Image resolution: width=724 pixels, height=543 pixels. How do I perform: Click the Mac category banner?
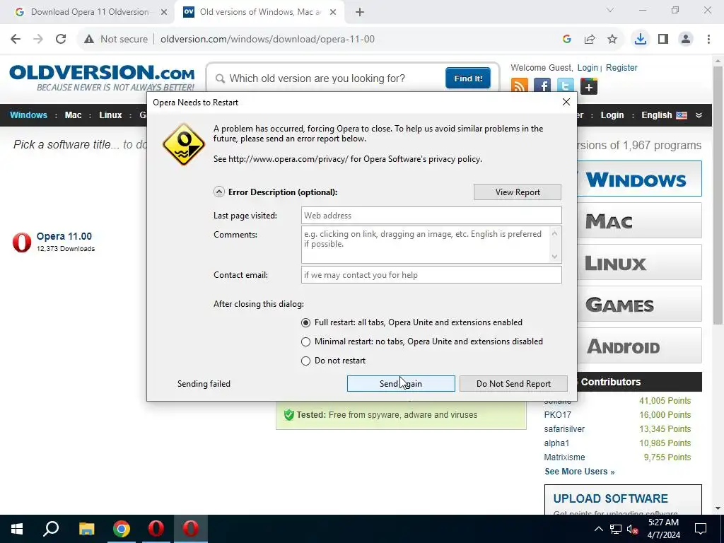[x=639, y=221]
